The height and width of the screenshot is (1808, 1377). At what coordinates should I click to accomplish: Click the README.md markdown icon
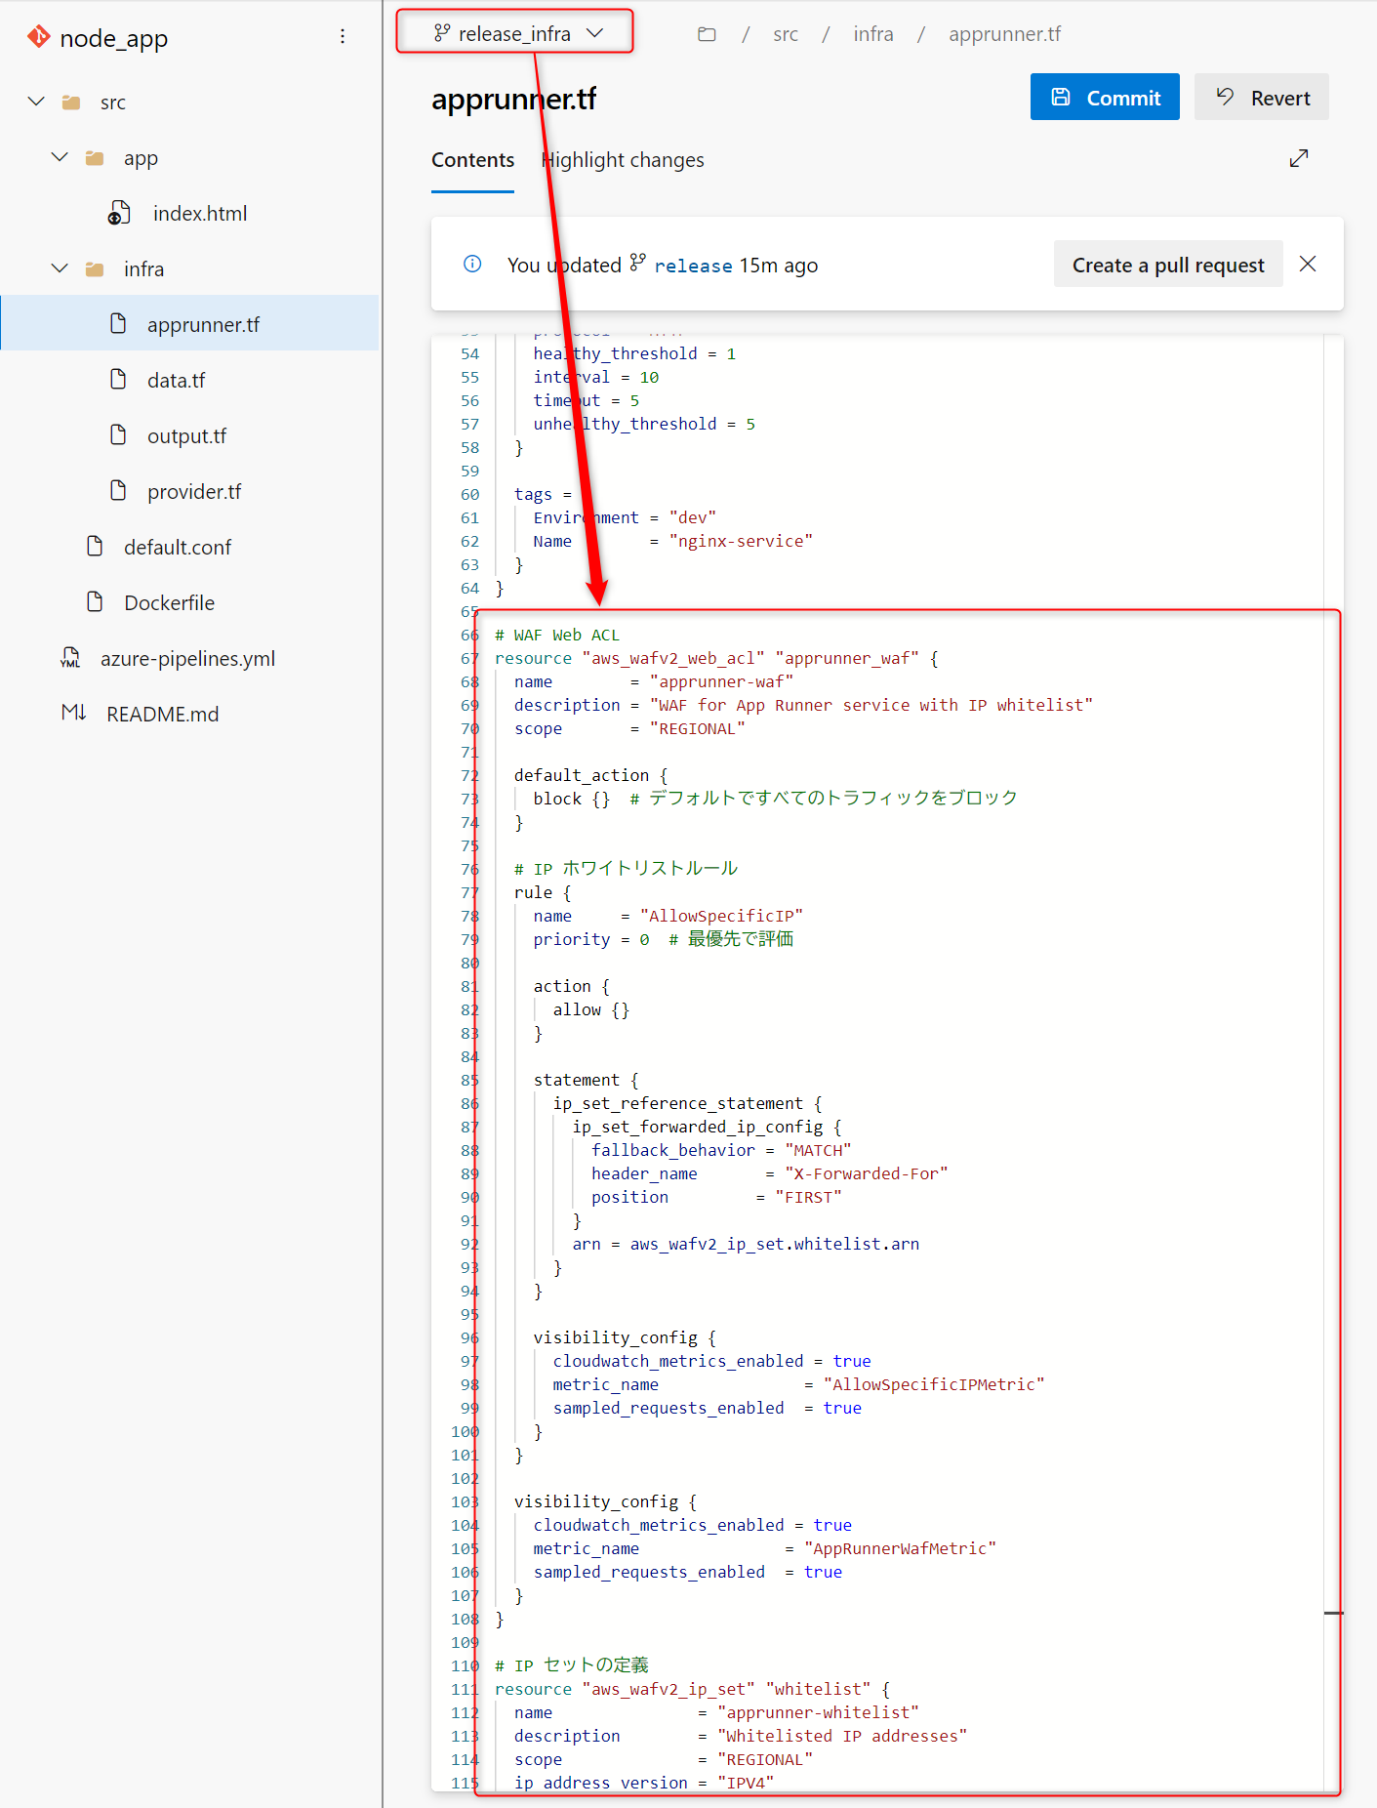(73, 714)
